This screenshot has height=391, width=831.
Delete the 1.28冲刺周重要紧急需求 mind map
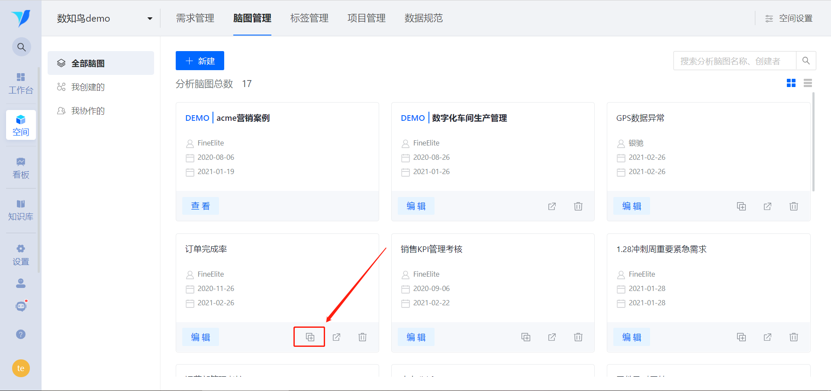[794, 337]
